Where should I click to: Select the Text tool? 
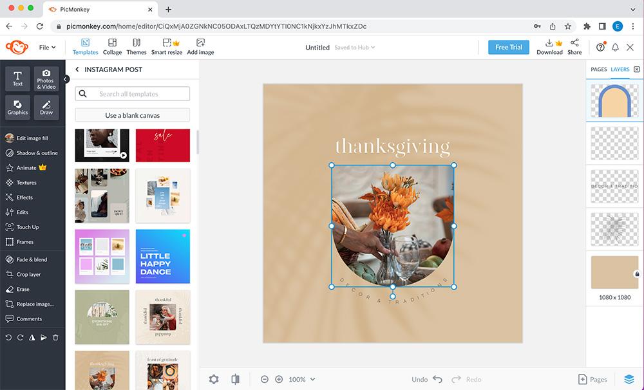click(17, 78)
